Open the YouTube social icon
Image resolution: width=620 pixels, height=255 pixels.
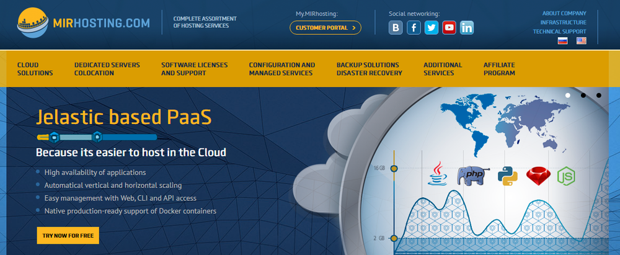(x=449, y=28)
